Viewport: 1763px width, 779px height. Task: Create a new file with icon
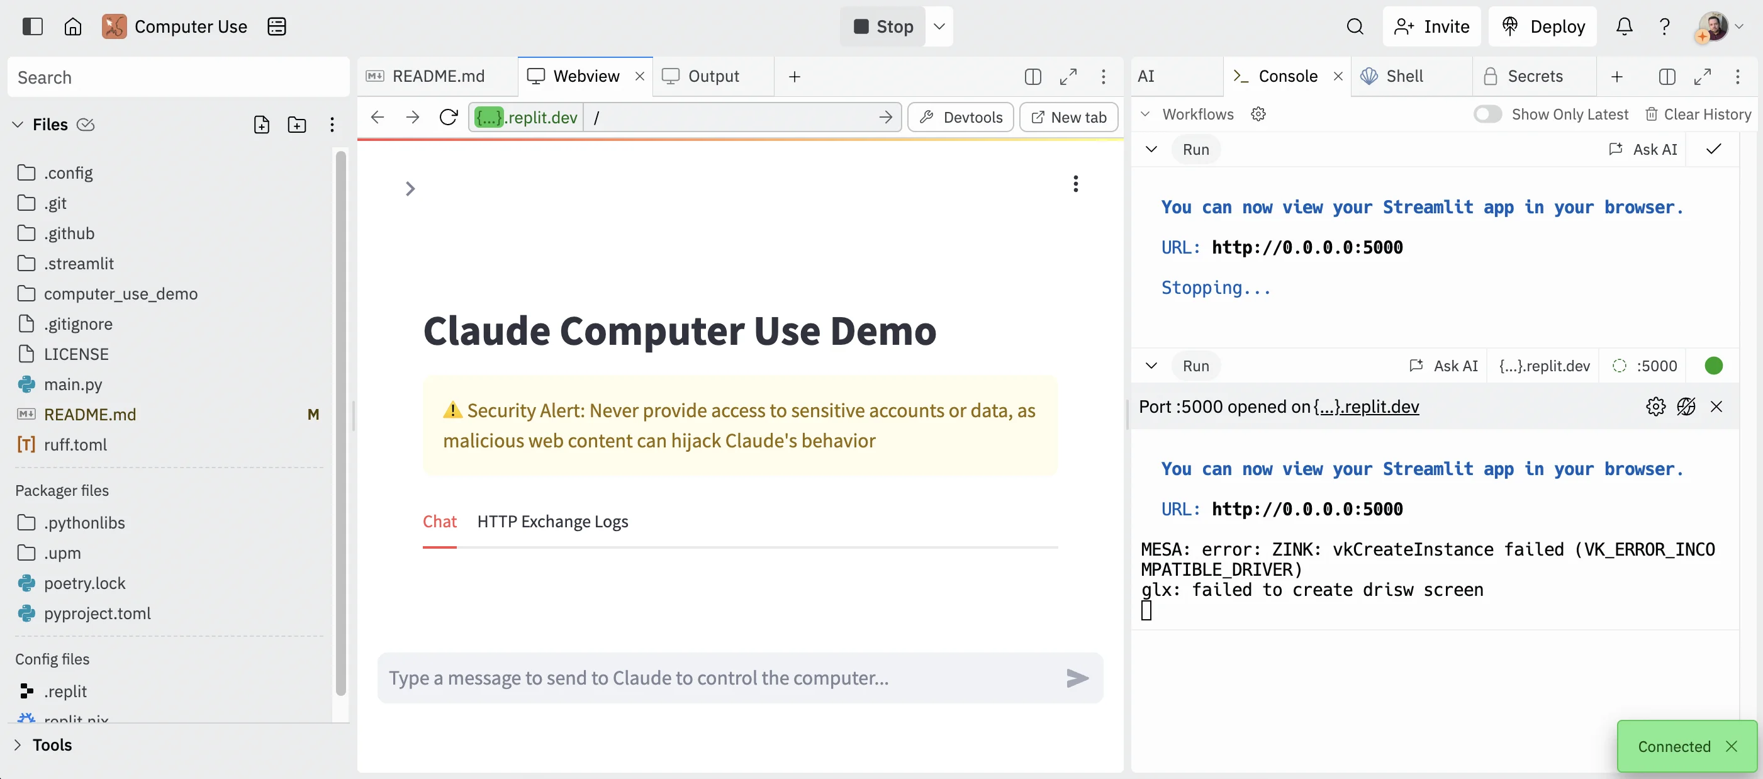click(262, 125)
